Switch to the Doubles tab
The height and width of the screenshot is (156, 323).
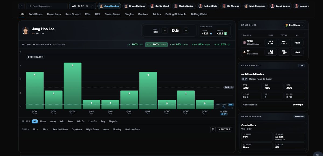tap(143, 14)
